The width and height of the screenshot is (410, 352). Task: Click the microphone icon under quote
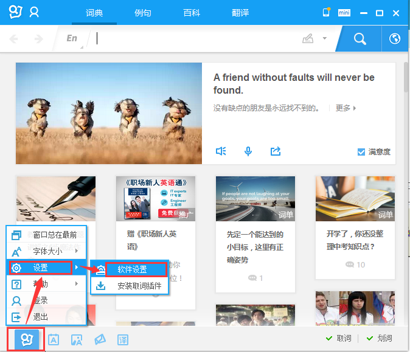pyautogui.click(x=248, y=151)
